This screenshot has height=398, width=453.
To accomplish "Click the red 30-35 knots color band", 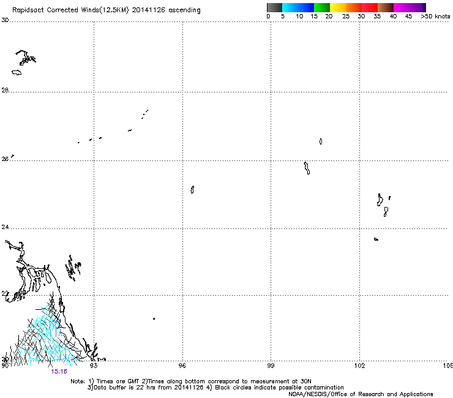I will (370, 7).
